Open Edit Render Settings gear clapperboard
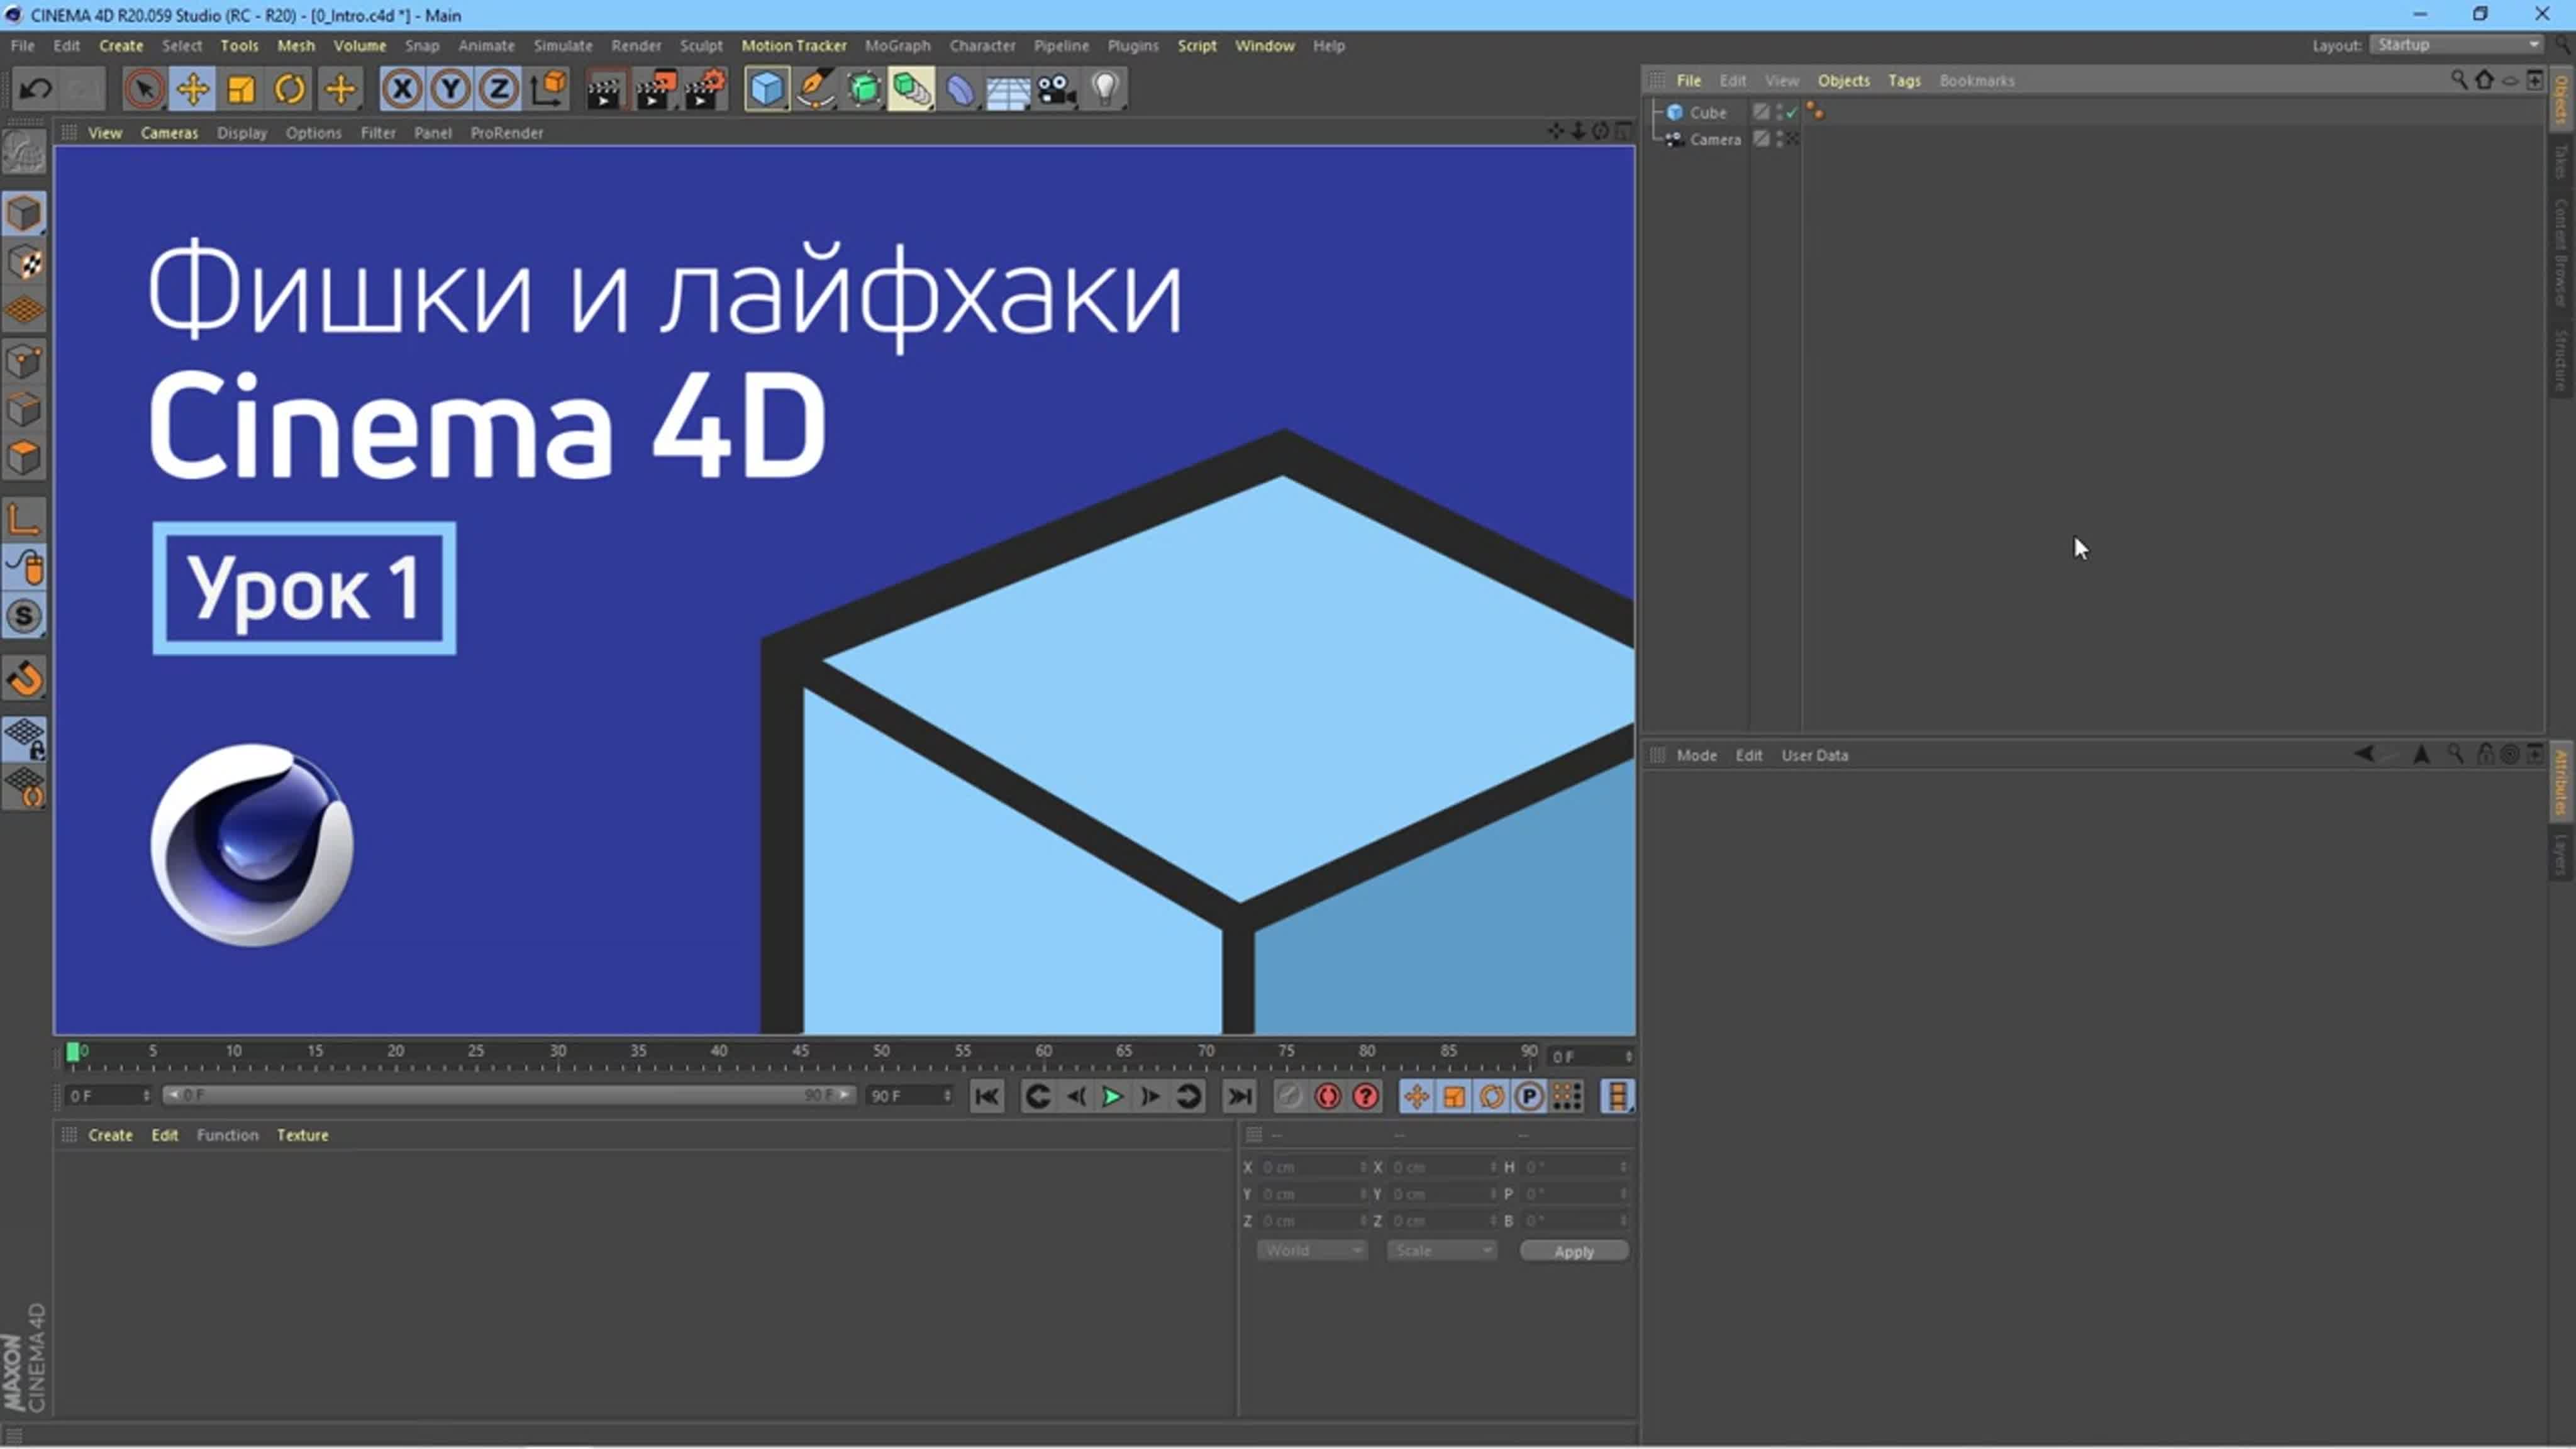The image size is (2576, 1449). [705, 89]
